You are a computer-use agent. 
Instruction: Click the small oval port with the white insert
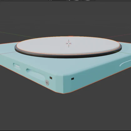point(17,66)
